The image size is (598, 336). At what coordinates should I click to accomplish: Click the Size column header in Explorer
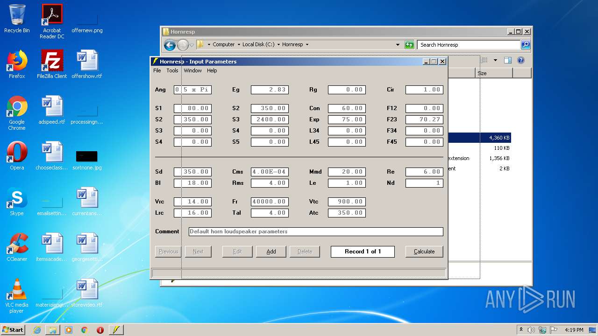(x=494, y=73)
